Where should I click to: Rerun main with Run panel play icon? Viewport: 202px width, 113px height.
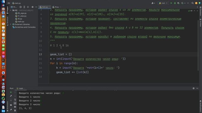[11, 92]
